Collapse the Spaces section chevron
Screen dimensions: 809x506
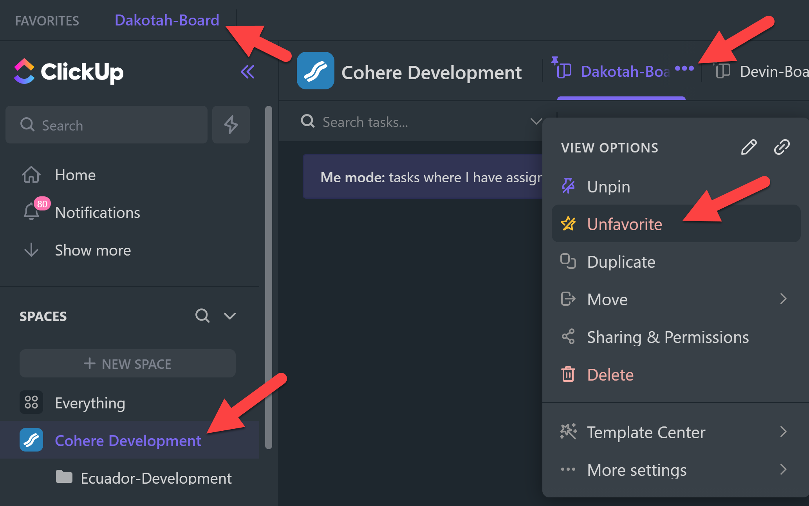tap(230, 316)
